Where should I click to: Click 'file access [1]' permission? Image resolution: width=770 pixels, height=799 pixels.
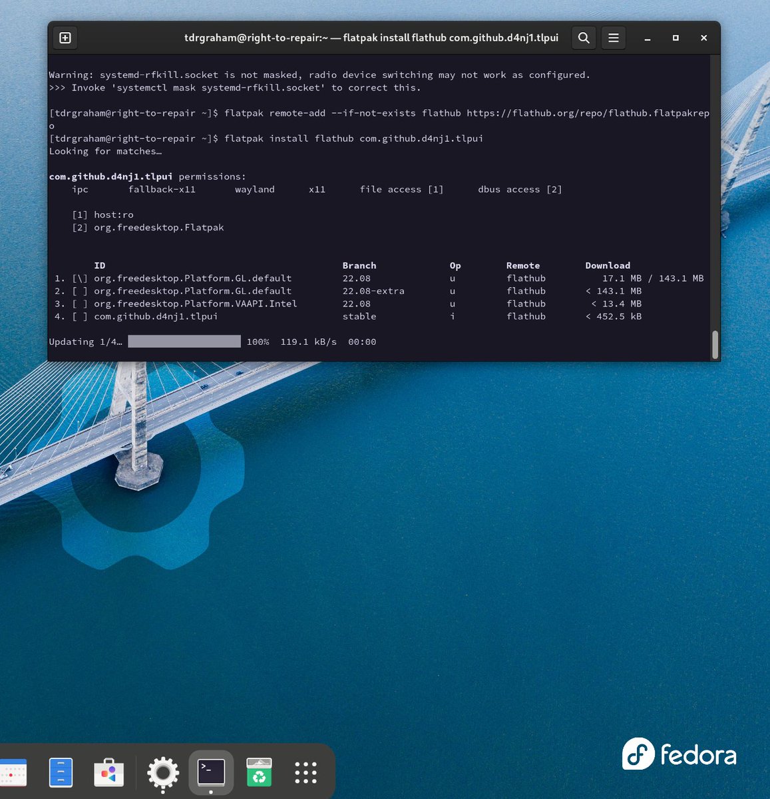(401, 189)
